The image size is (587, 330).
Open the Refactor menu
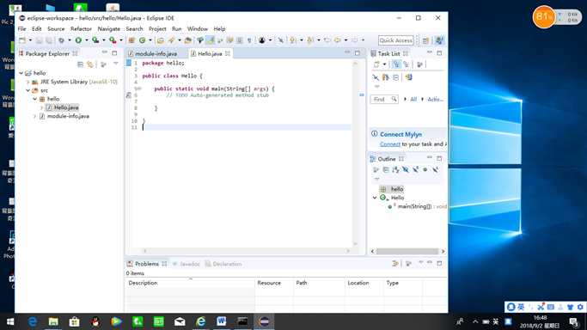[x=81, y=29]
